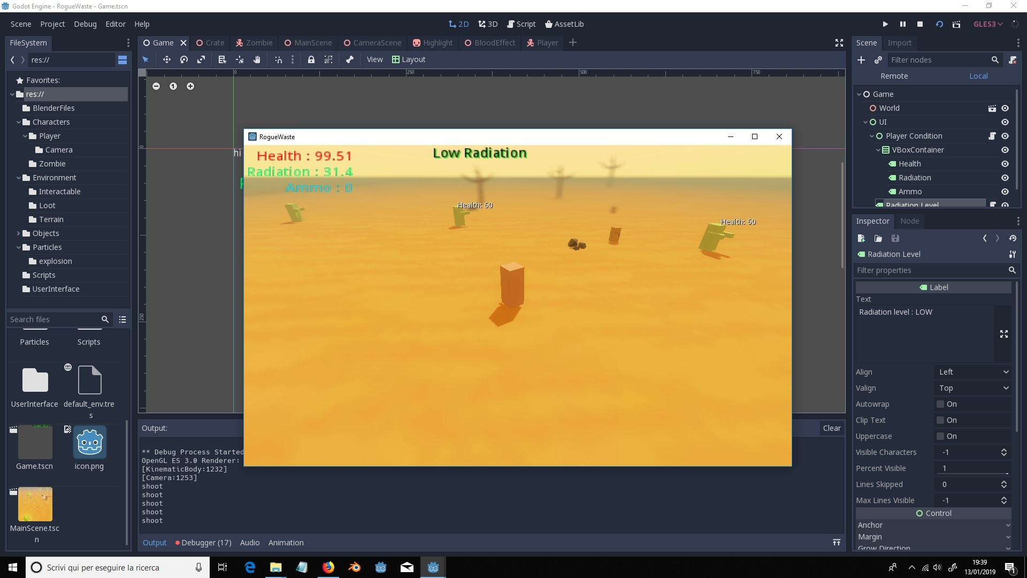Screen dimensions: 1027x578
Task: Enable the Autowrap checkbox
Action: point(940,404)
